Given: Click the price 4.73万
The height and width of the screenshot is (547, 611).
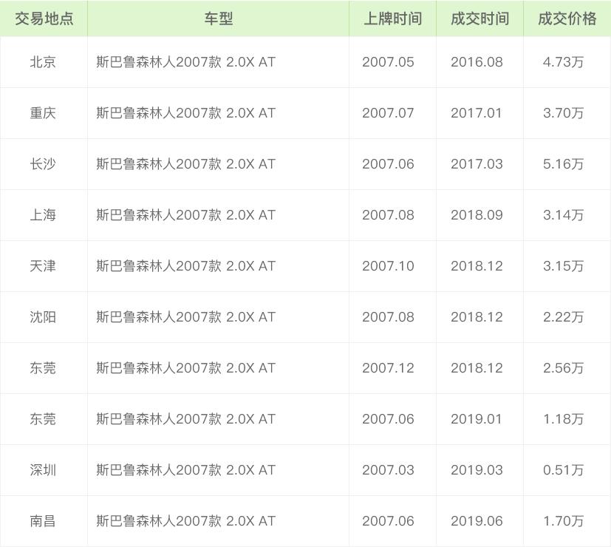Looking at the screenshot, I should (564, 62).
